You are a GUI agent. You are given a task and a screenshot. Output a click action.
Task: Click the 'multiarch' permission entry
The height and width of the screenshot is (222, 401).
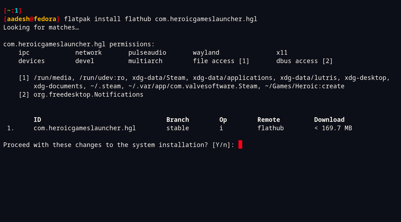[145, 61]
